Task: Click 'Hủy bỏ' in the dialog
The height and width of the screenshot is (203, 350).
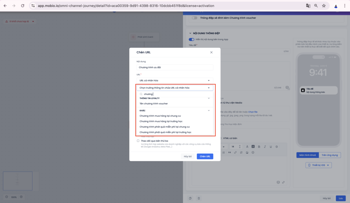Action: 188,156
